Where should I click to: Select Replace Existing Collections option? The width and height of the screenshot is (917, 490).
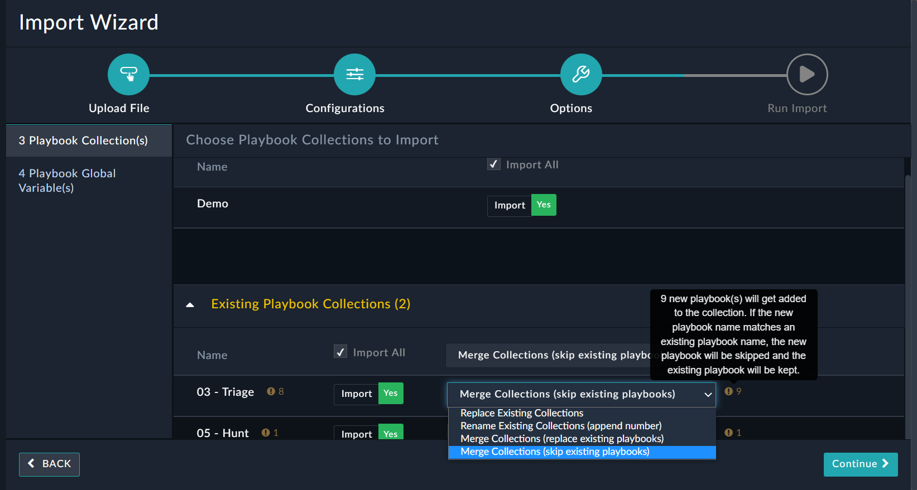click(x=522, y=413)
